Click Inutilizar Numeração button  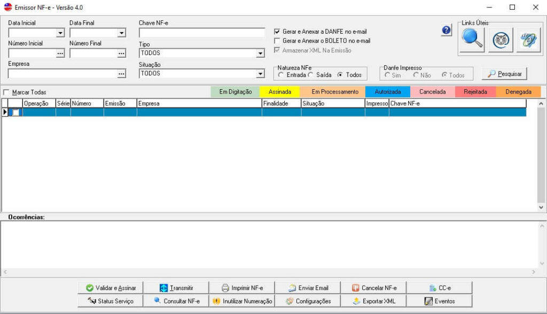[242, 301]
